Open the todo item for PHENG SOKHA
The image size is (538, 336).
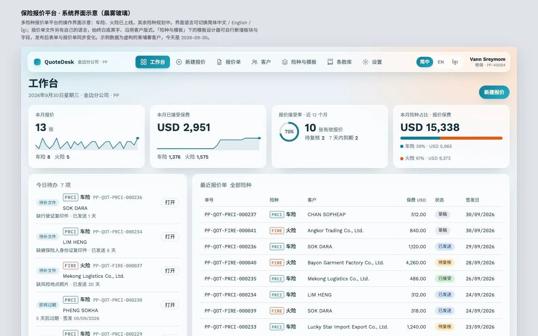click(170, 305)
